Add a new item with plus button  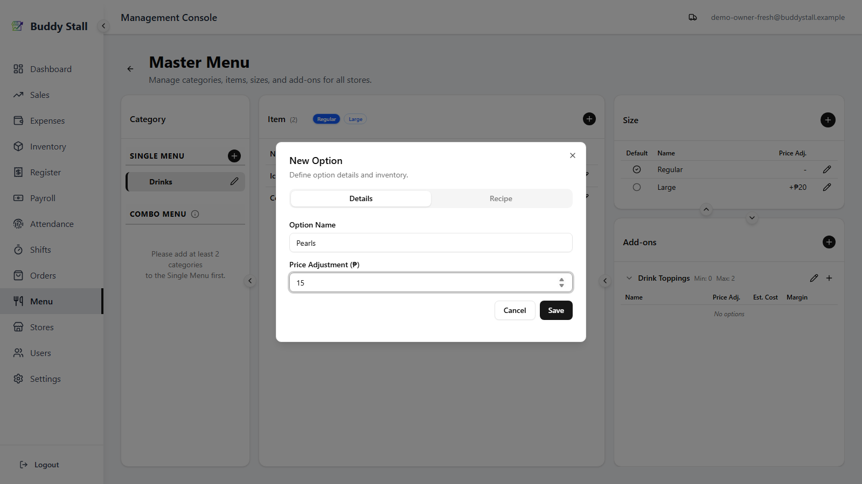coord(589,119)
